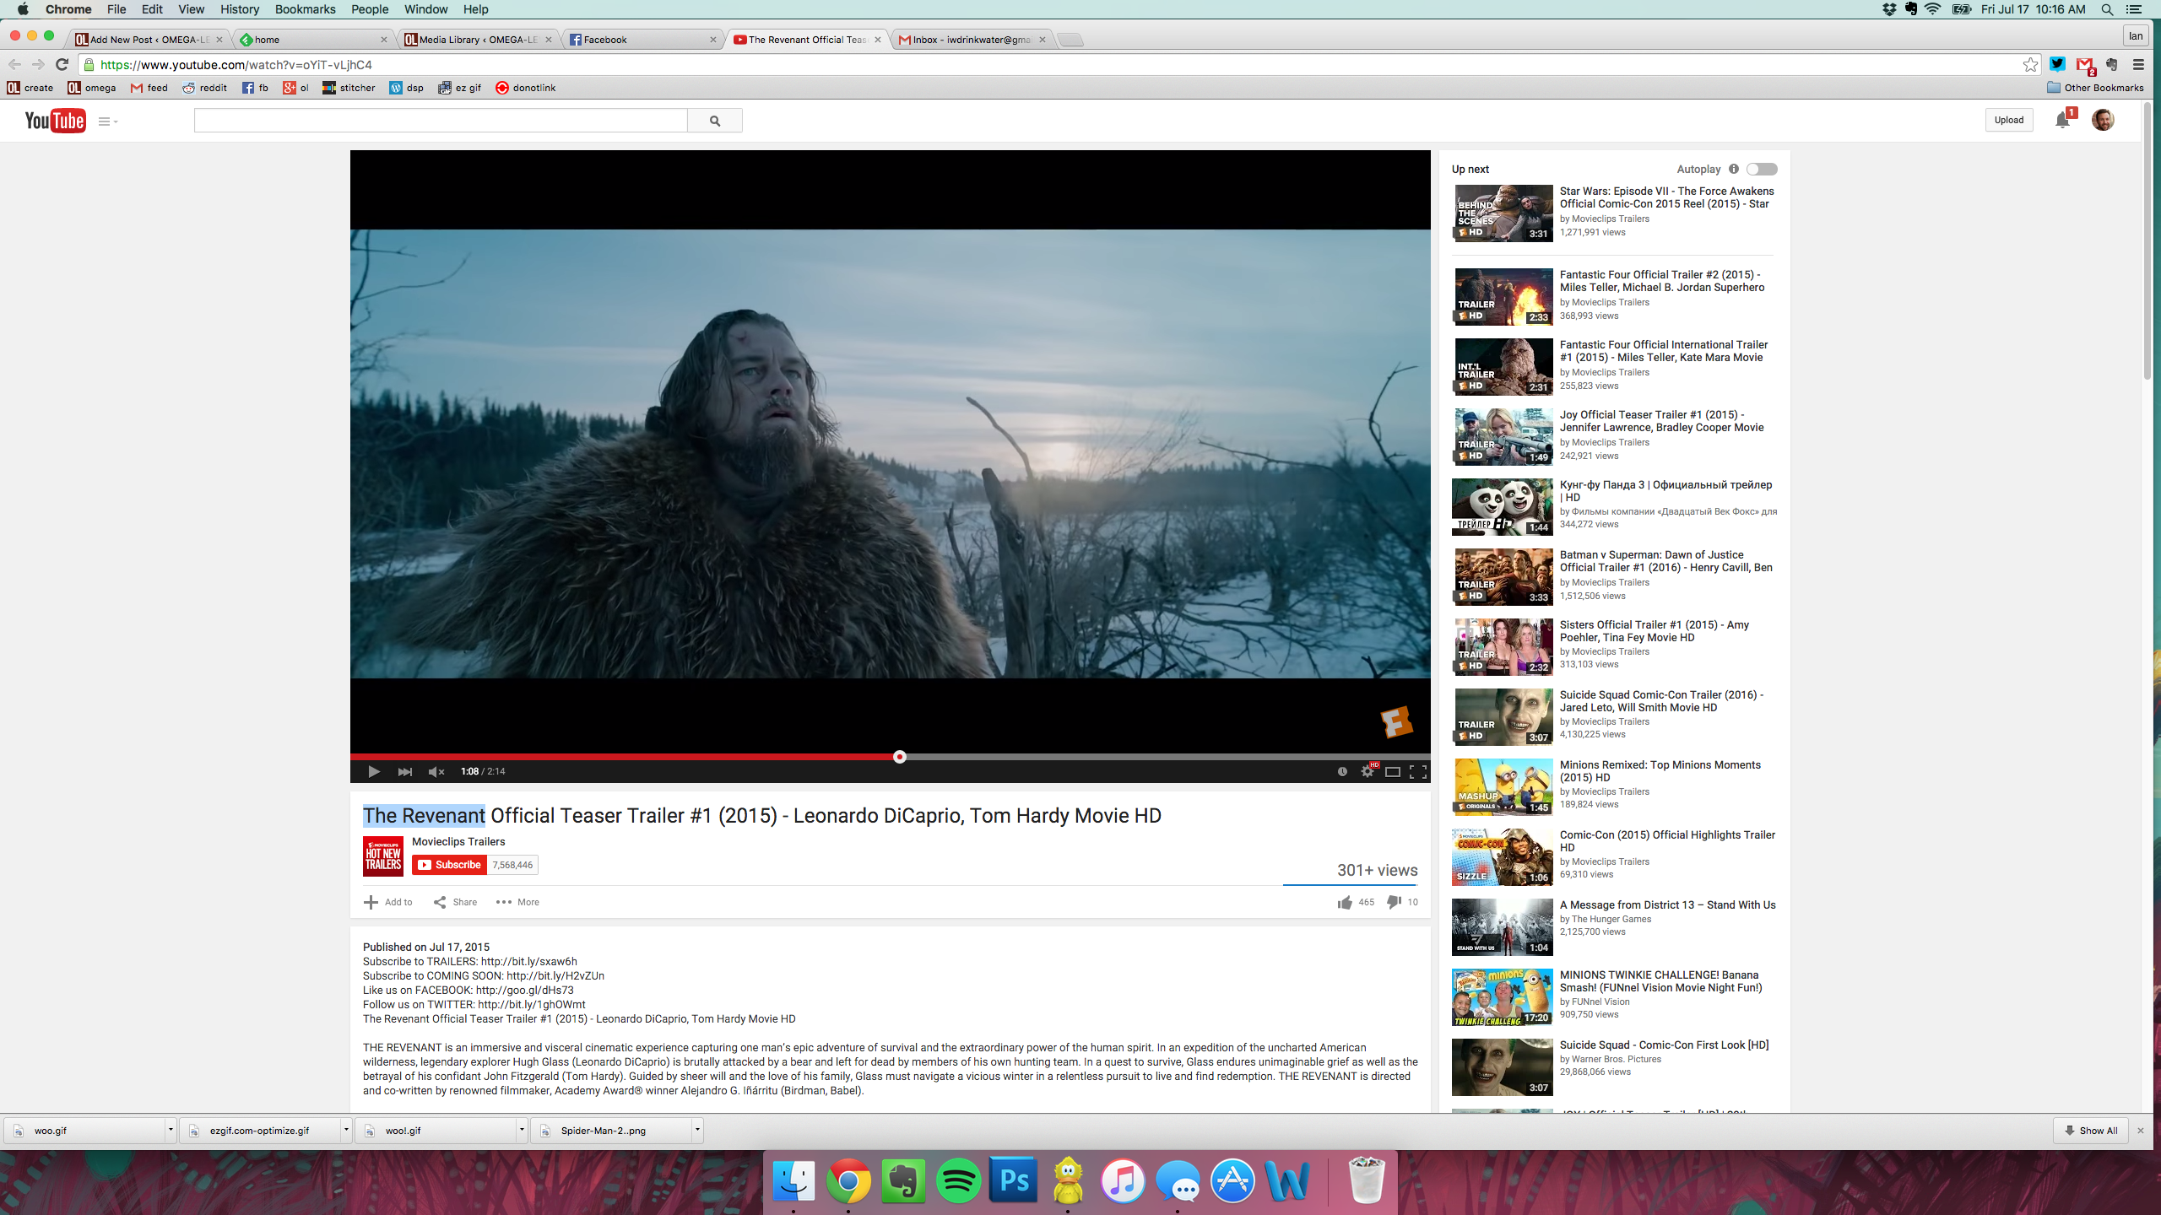Click the search magnifier button
Screen dimensions: 2161x1215
tap(715, 121)
